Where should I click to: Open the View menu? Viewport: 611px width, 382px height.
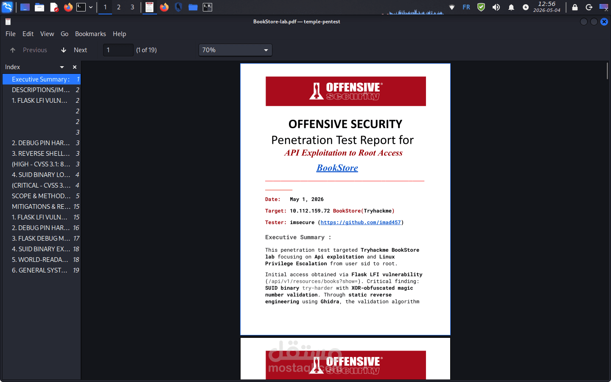47,34
